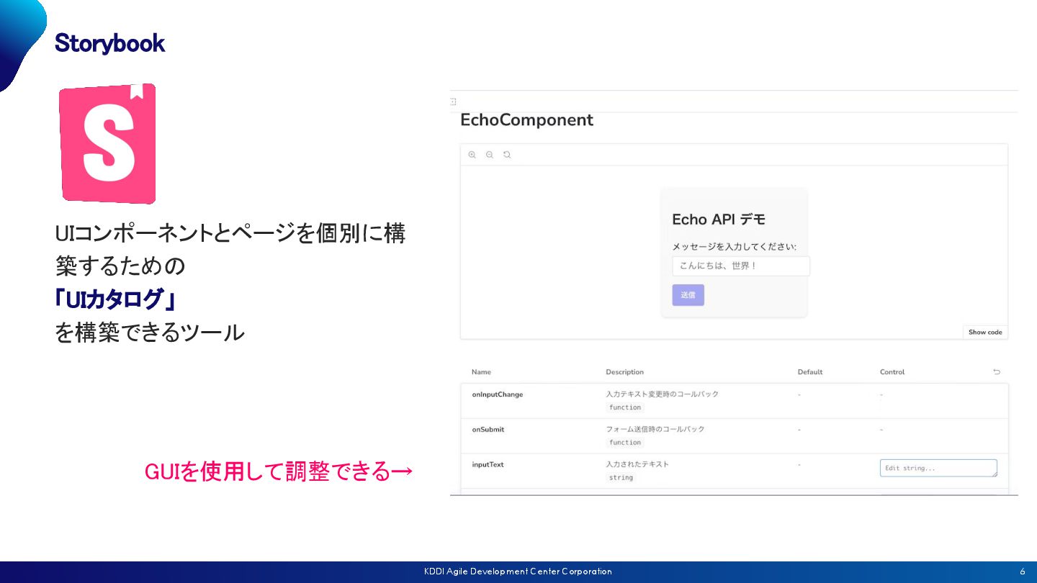
Task: Zoom in on the EchoComponent preview
Action: [472, 155]
